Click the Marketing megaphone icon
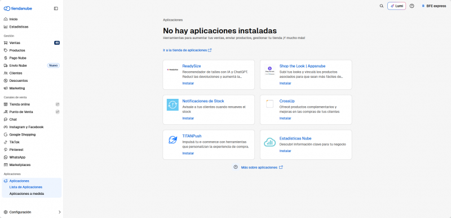The width and height of the screenshot is (451, 218). coord(6,89)
